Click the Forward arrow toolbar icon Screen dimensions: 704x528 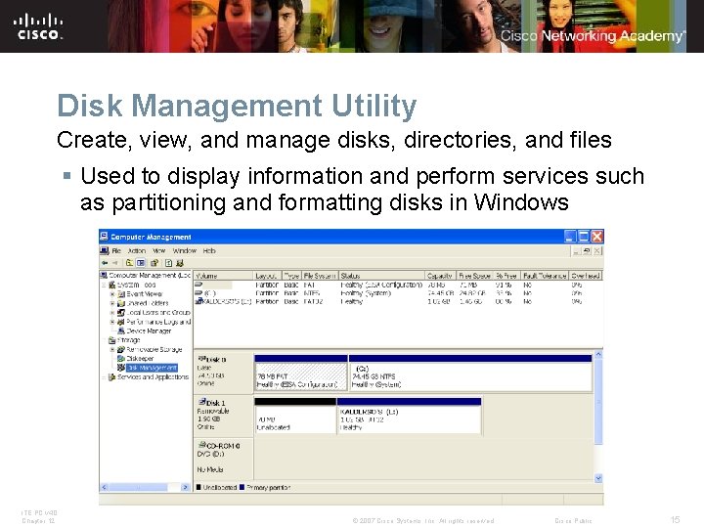point(115,263)
